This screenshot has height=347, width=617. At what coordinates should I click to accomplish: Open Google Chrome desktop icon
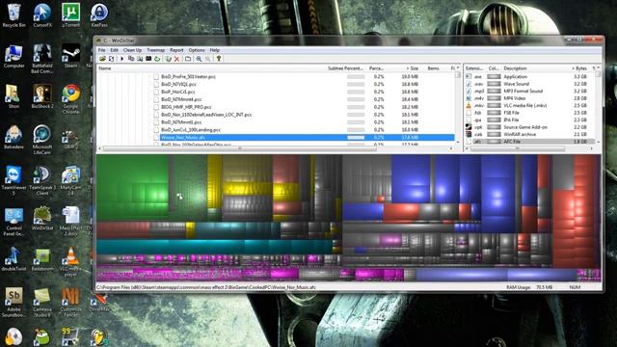(x=70, y=99)
